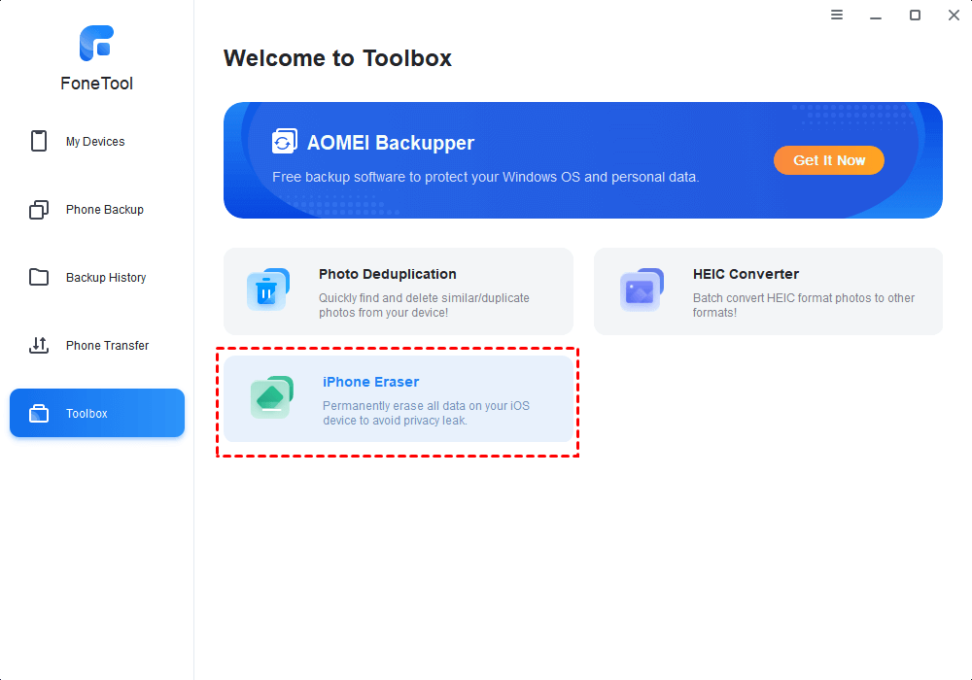
Task: Open the Photo Deduplication title text
Action: click(x=387, y=274)
